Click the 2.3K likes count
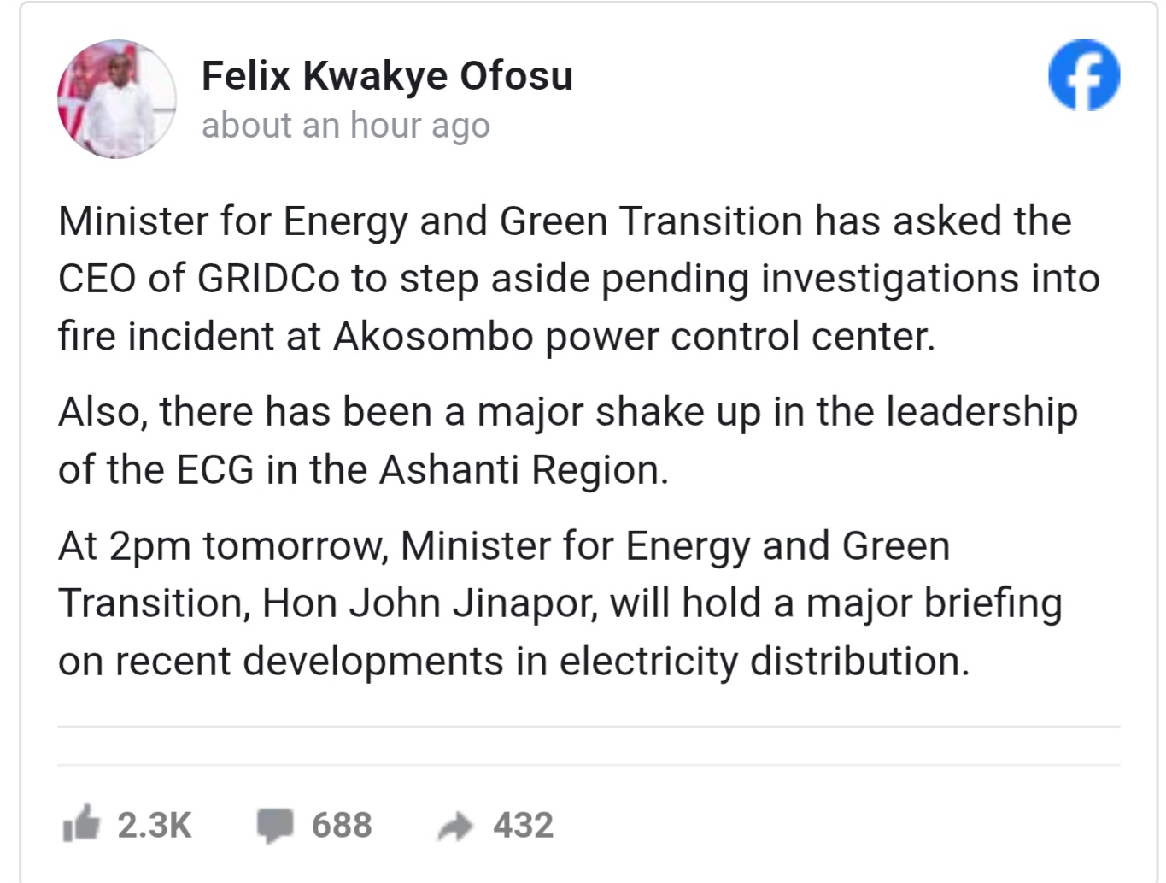Viewport: 1166px width, 883px height. point(155,825)
